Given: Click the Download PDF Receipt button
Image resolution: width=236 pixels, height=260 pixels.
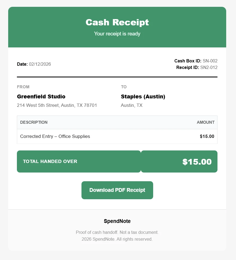Looking at the screenshot, I should (x=117, y=190).
